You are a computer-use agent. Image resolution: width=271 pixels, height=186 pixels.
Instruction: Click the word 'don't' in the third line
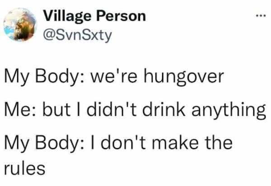123,142
